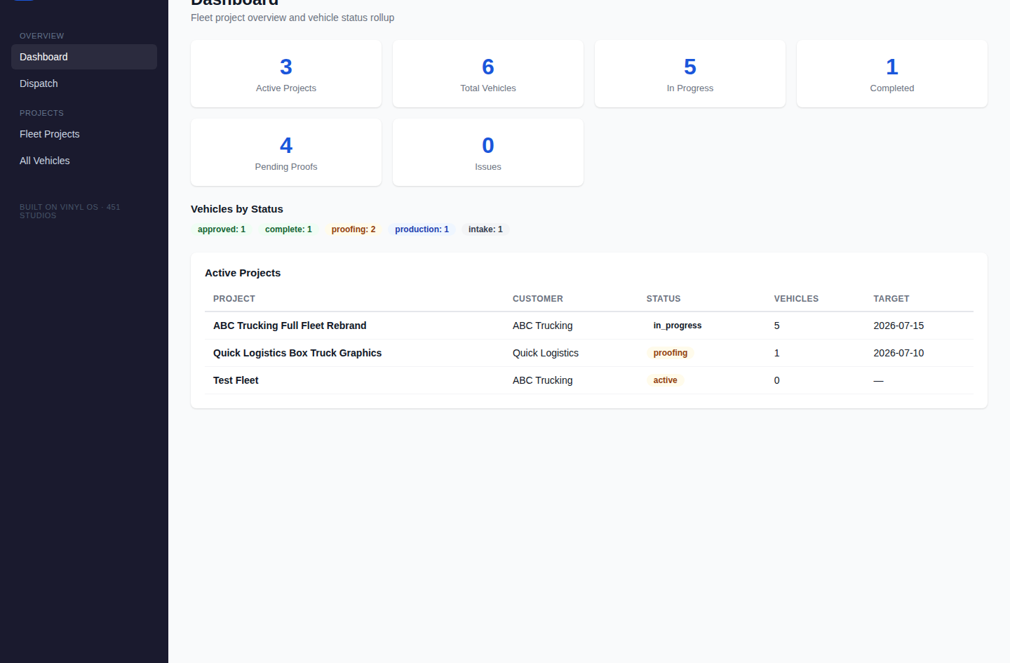
Task: Click the Quick Logistics customer cell
Action: click(546, 353)
